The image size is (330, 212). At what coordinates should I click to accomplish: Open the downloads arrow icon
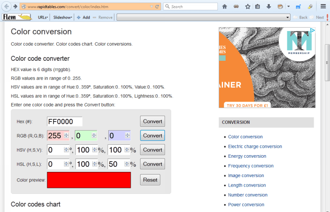click(x=269, y=6)
